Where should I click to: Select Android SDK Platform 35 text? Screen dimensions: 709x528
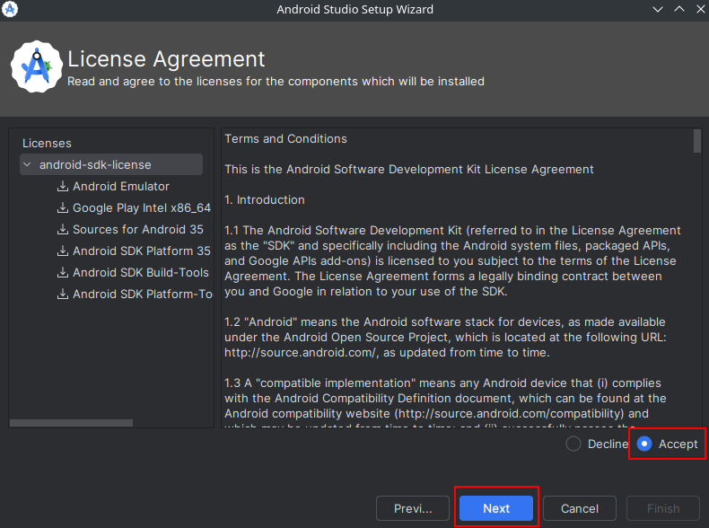(x=142, y=251)
